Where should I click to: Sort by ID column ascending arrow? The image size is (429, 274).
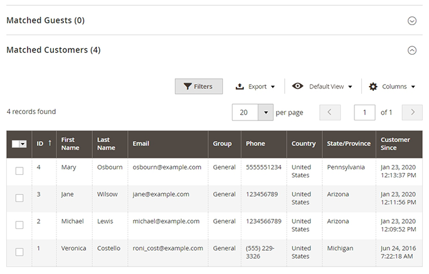[x=50, y=144]
